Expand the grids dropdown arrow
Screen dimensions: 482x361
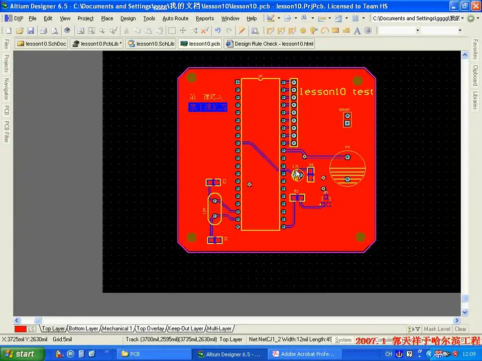(x=364, y=19)
